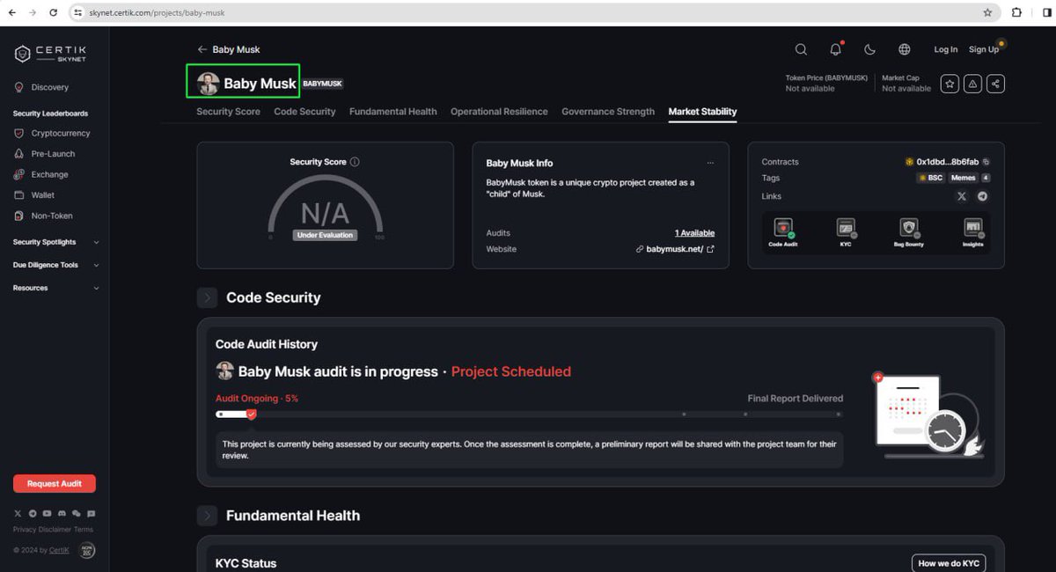This screenshot has height=572, width=1056.
Task: Switch to Governance Strength tab
Action: pos(608,112)
